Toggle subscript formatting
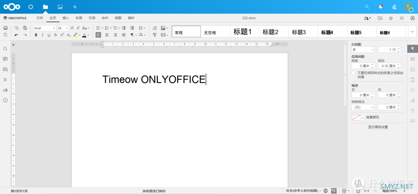This screenshot has width=418, height=194. click(69, 35)
